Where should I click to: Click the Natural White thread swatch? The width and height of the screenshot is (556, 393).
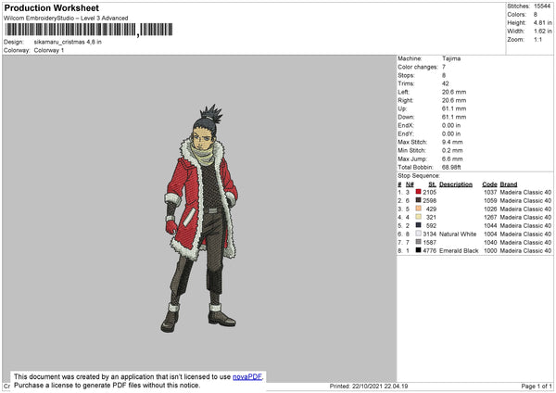419,234
